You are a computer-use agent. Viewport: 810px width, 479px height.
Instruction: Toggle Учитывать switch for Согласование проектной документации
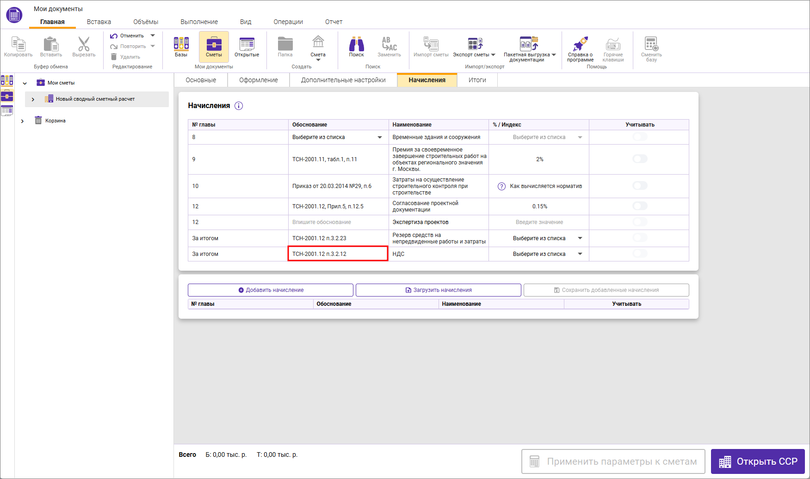(640, 206)
